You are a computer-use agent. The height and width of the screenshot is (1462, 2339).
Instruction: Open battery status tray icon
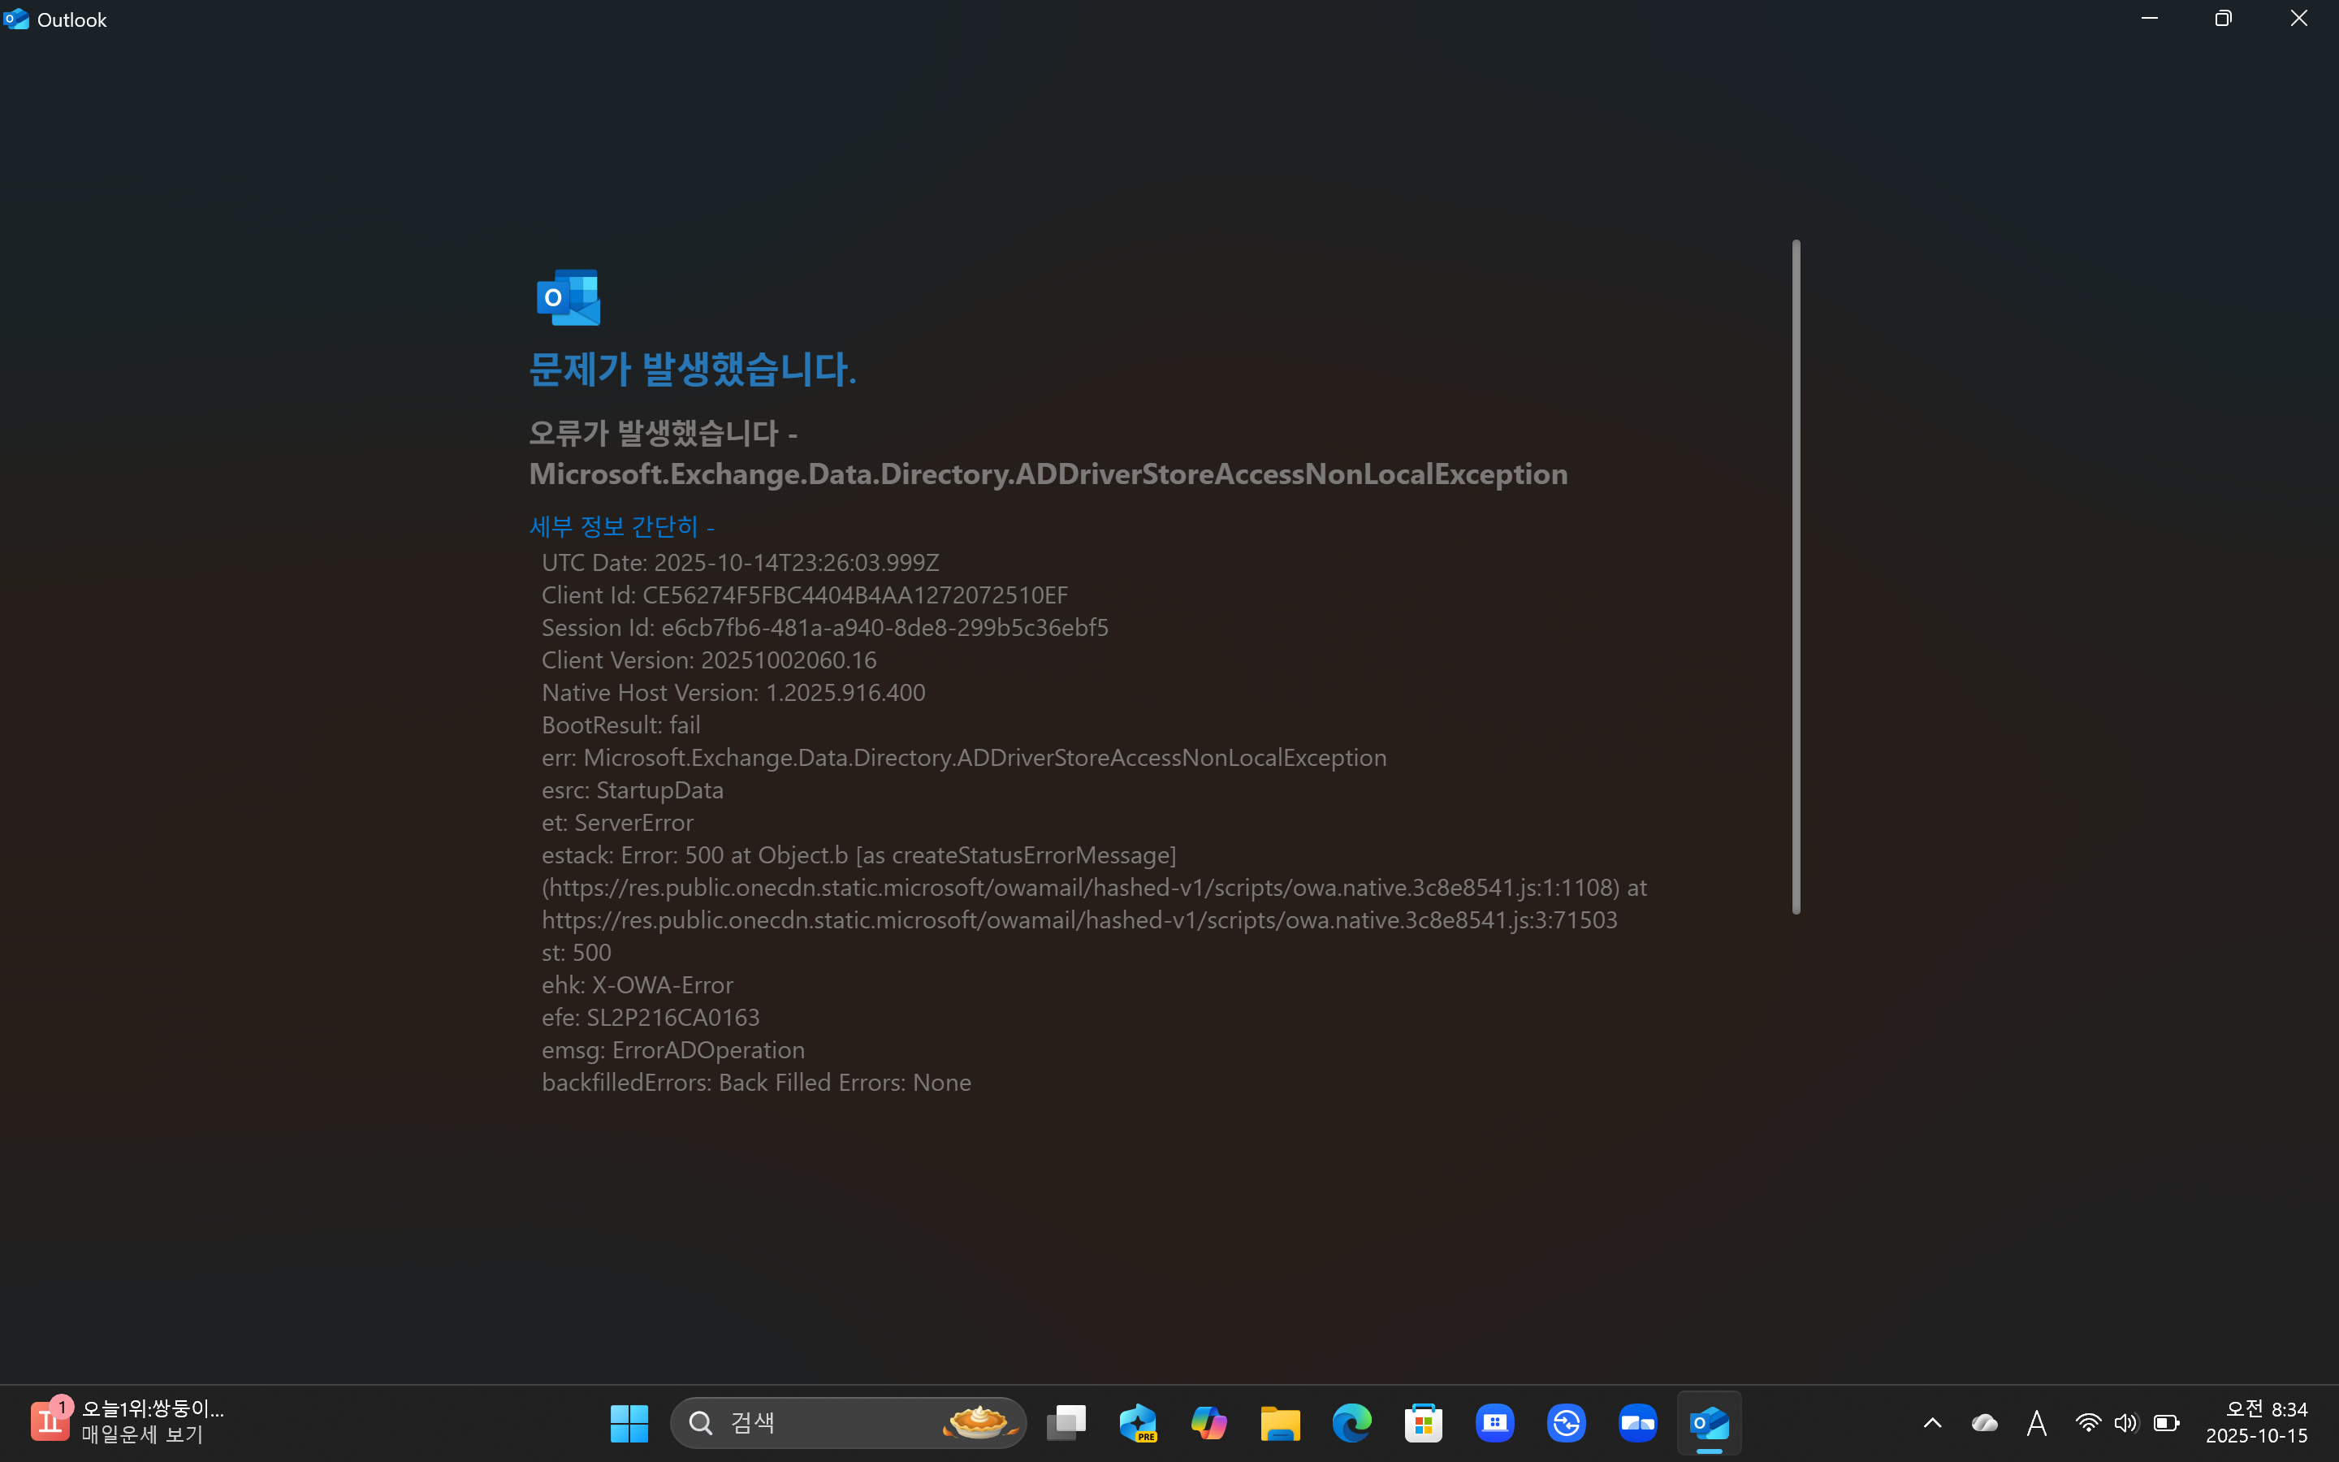pyautogui.click(x=2167, y=1422)
